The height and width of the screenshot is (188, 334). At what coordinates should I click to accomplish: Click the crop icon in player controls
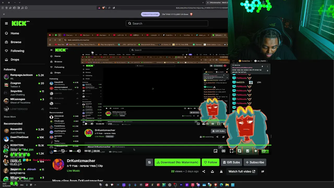point(240,151)
